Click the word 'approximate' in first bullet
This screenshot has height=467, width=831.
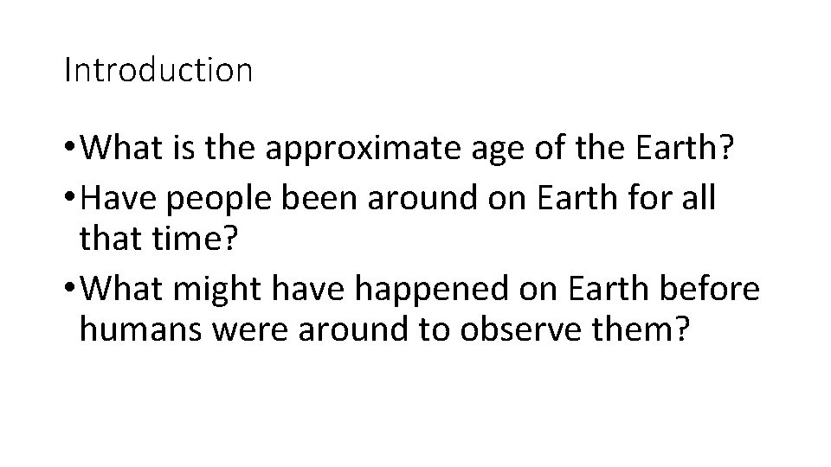tap(363, 149)
